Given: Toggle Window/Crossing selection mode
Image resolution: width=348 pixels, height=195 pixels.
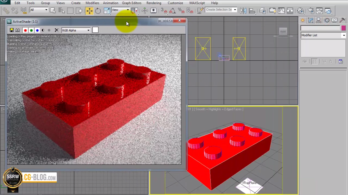Looking at the screenshot, I should pos(79,11).
